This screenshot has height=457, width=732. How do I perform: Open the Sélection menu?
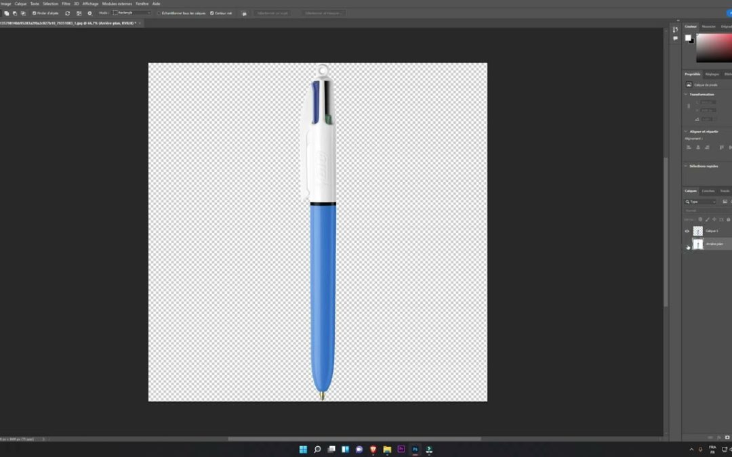pos(50,4)
